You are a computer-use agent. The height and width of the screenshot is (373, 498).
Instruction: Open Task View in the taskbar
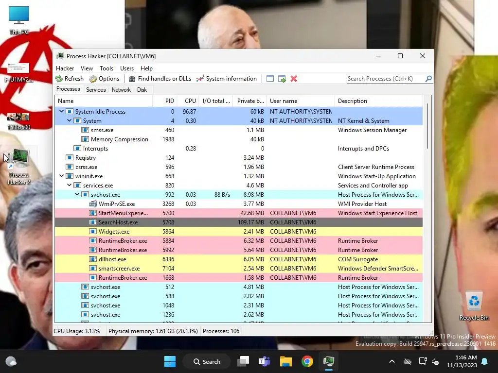point(244,361)
